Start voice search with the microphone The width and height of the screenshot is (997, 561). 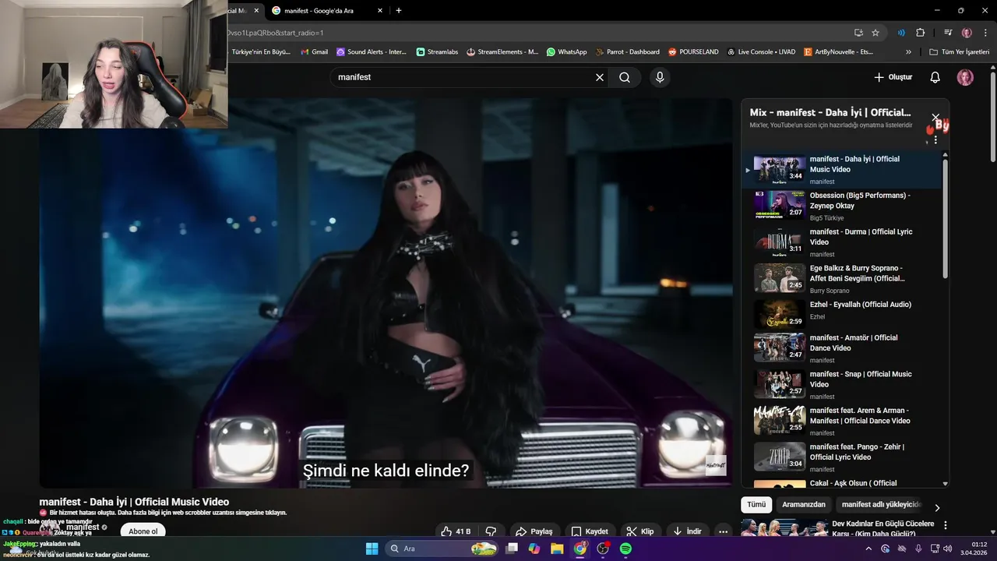pos(660,77)
